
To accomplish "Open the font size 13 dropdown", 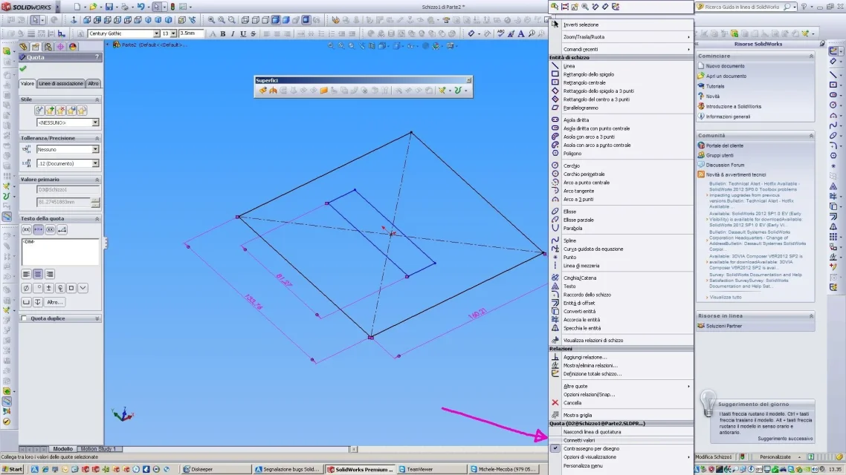I will point(173,33).
